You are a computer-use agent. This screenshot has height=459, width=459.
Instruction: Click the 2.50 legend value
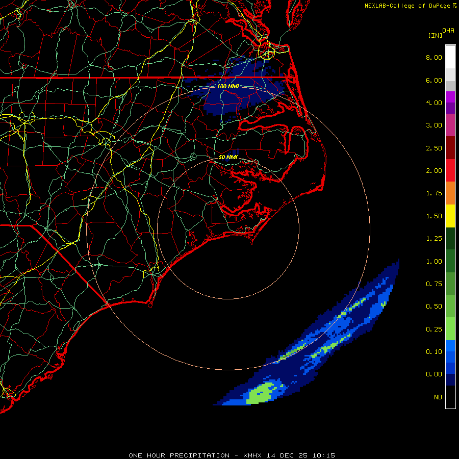[434, 148]
